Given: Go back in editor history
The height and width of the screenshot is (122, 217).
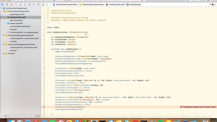Looking at the screenshot, I should 47,4.
